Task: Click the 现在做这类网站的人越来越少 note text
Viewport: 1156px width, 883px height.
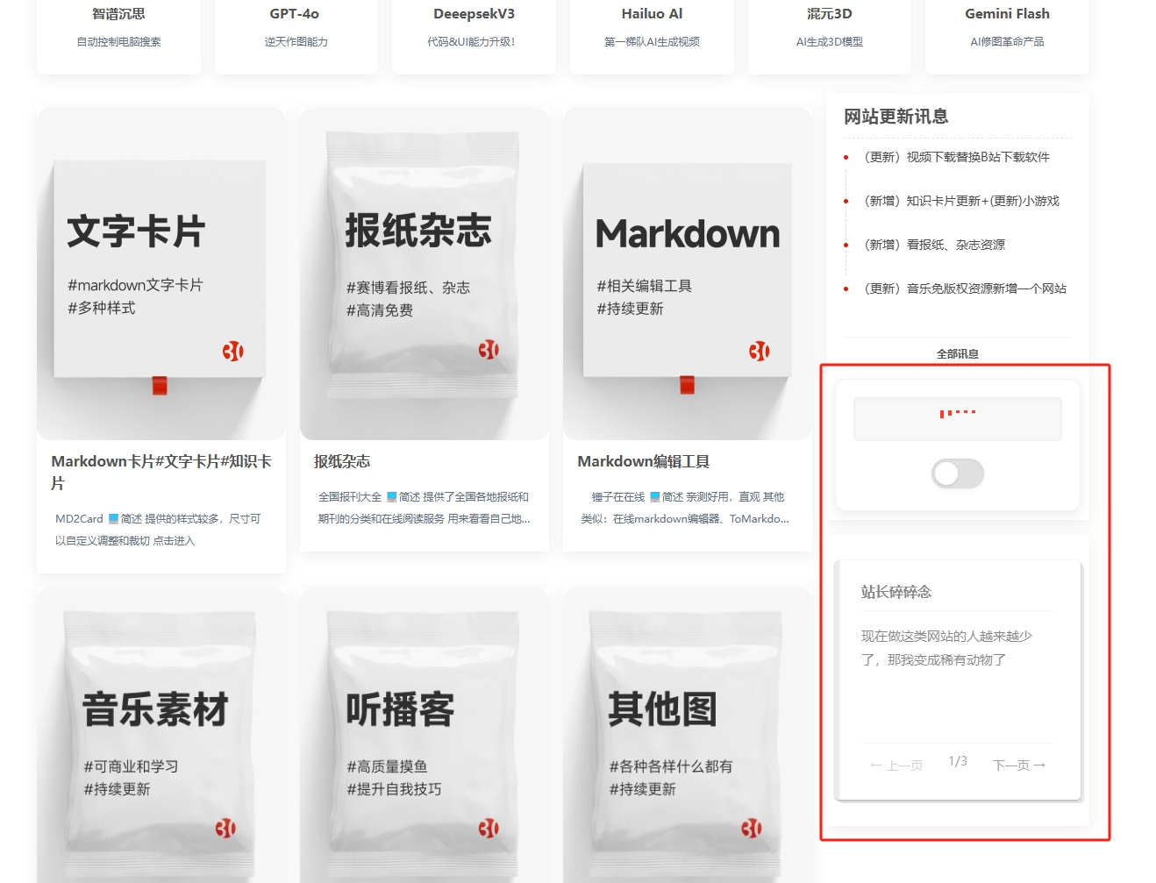Action: (x=946, y=648)
